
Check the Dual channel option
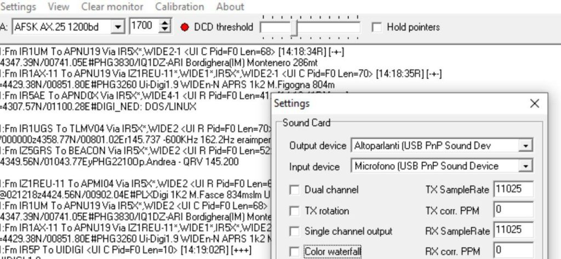(294, 190)
